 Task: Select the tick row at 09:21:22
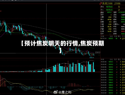tap(113, 83)
